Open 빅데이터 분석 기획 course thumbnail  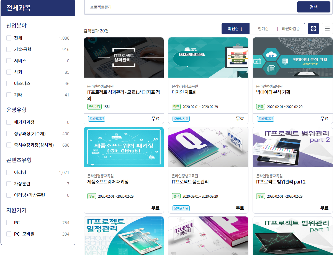[x=293, y=58]
